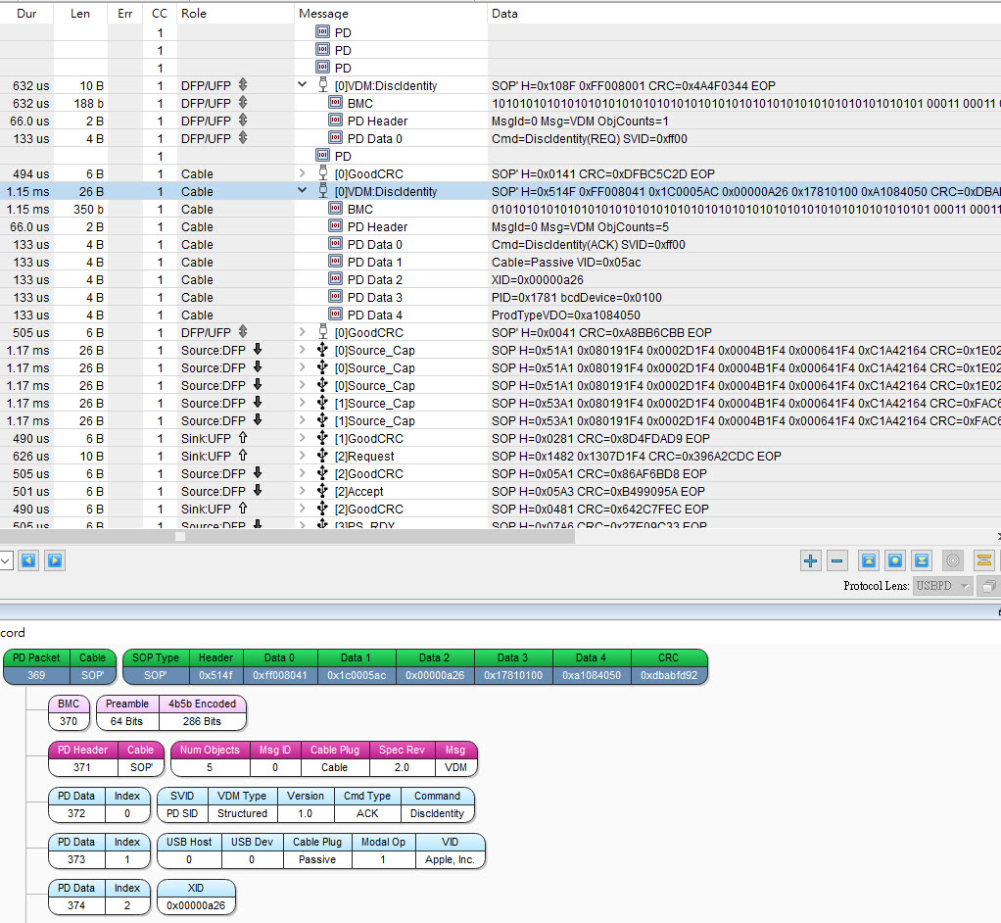
Task: Click the Err column header
Action: tap(125, 14)
